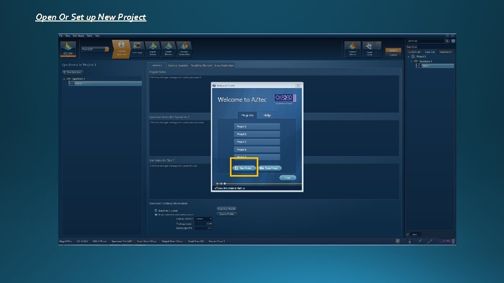This screenshot has height=283, width=504.
Task: Go to the Scan Image step
Action: [137, 49]
